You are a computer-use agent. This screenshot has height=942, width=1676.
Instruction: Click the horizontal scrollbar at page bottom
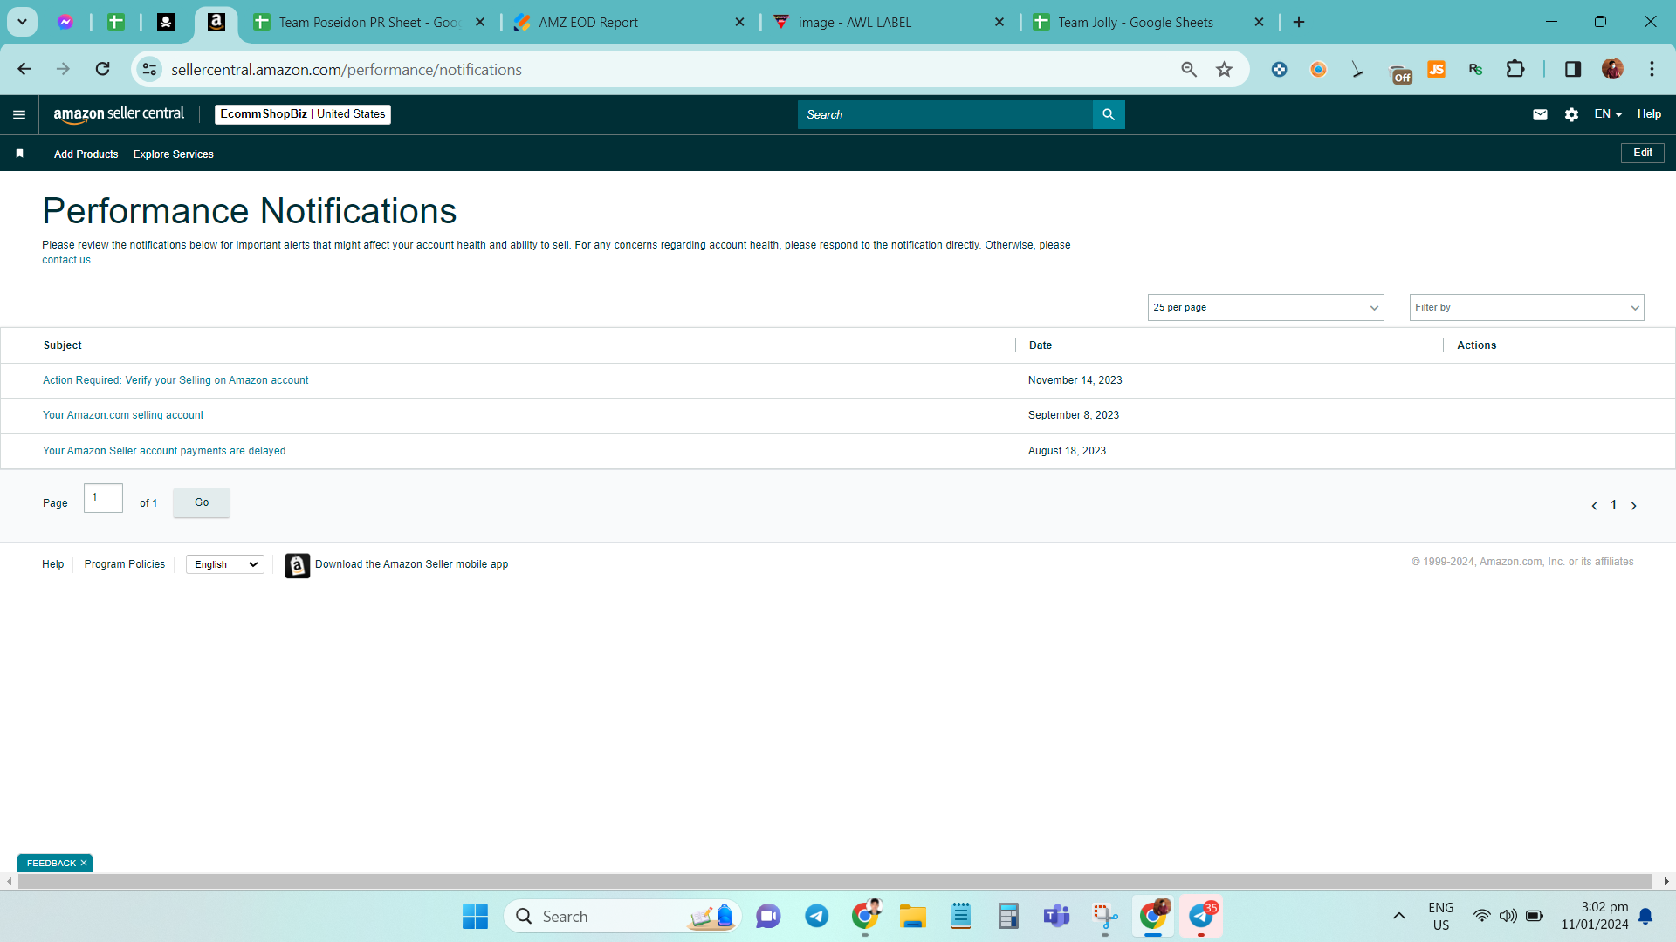835,882
